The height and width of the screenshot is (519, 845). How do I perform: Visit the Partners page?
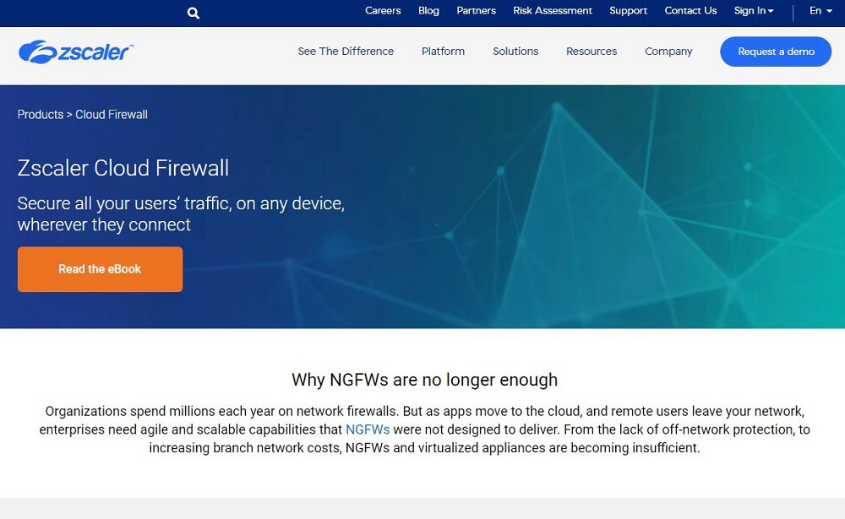click(x=476, y=11)
